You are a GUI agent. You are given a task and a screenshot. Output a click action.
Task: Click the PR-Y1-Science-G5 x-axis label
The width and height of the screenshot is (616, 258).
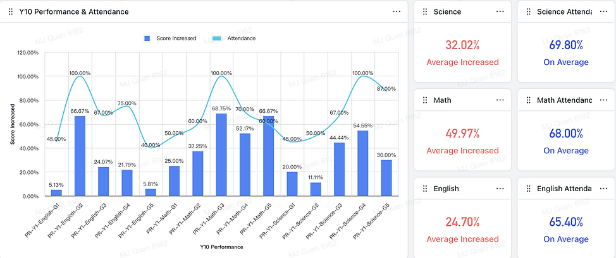372,220
